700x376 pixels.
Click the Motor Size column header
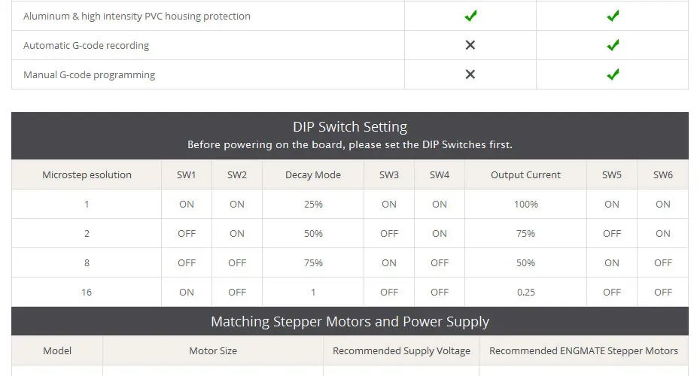(x=213, y=350)
